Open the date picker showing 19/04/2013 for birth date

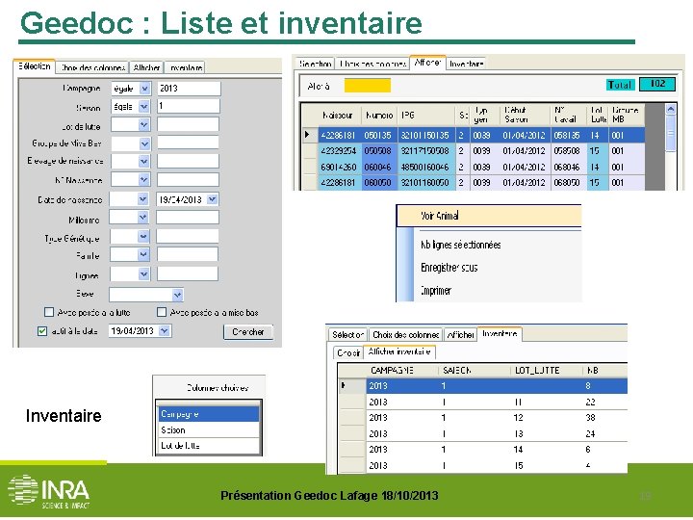pos(212,199)
